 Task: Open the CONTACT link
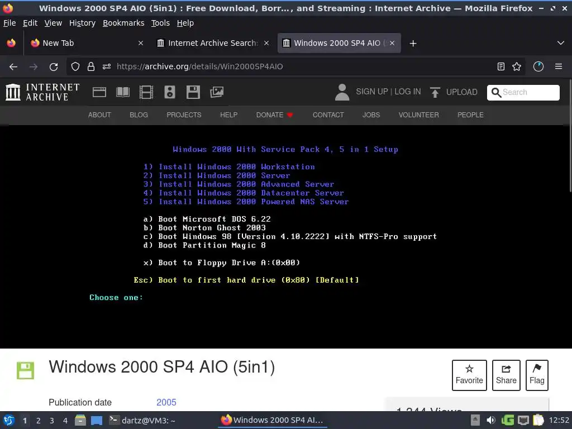328,115
